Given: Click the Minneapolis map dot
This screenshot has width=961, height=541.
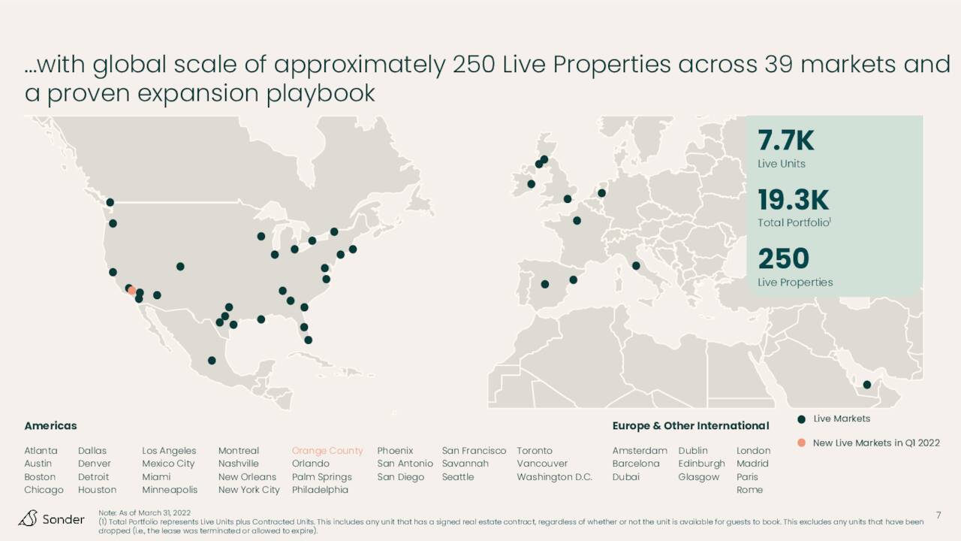Looking at the screenshot, I should 261,236.
